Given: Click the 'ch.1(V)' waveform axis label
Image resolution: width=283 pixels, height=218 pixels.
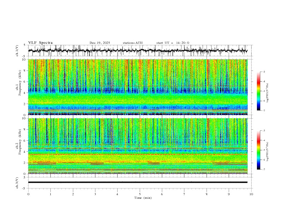Looking at the screenshot, I should click(17, 51).
